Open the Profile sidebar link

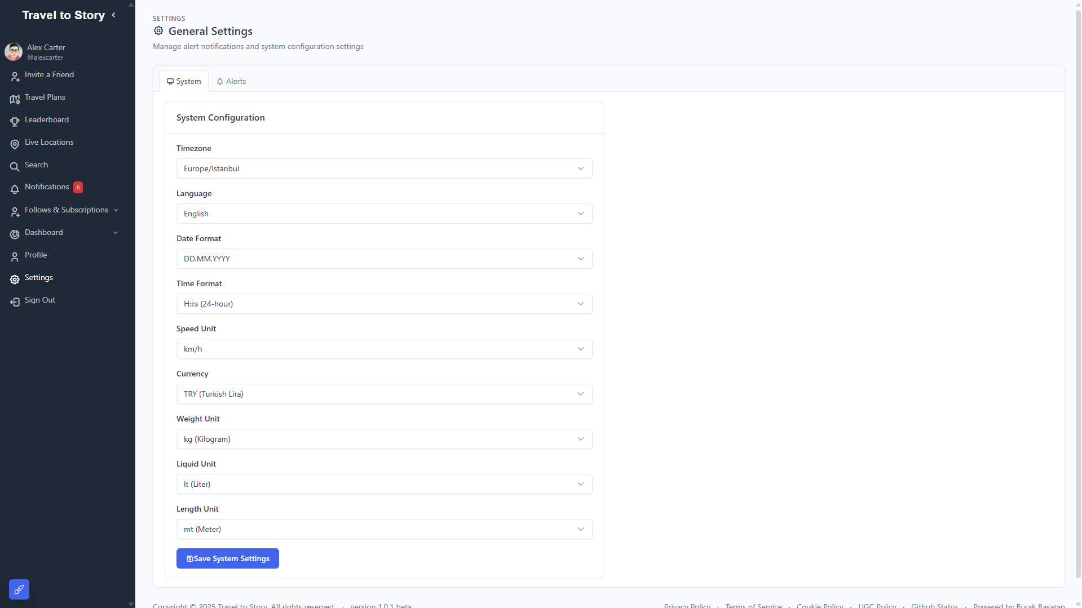[x=36, y=255]
